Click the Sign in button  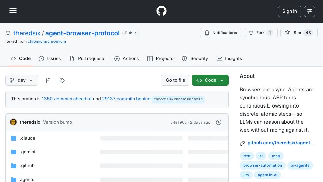tap(289, 11)
